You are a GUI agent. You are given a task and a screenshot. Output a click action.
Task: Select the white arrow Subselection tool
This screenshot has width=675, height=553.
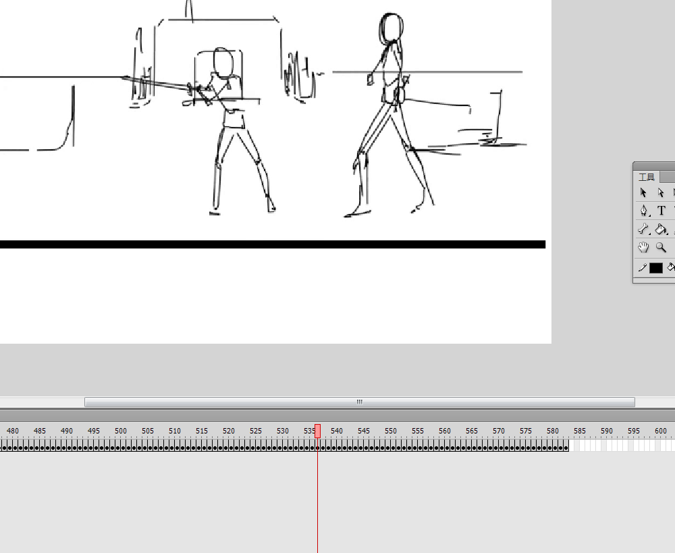point(661,192)
